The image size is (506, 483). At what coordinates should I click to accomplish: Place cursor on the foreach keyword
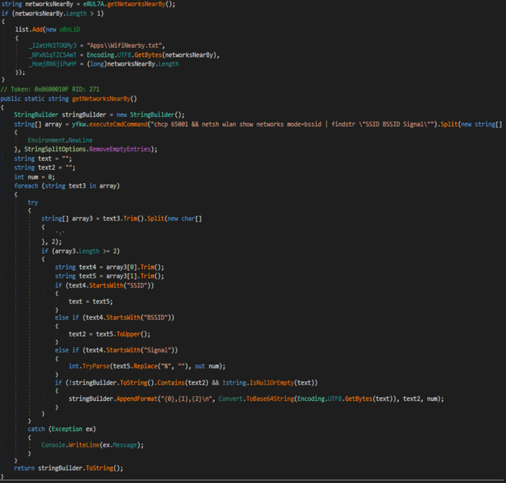click(x=26, y=185)
